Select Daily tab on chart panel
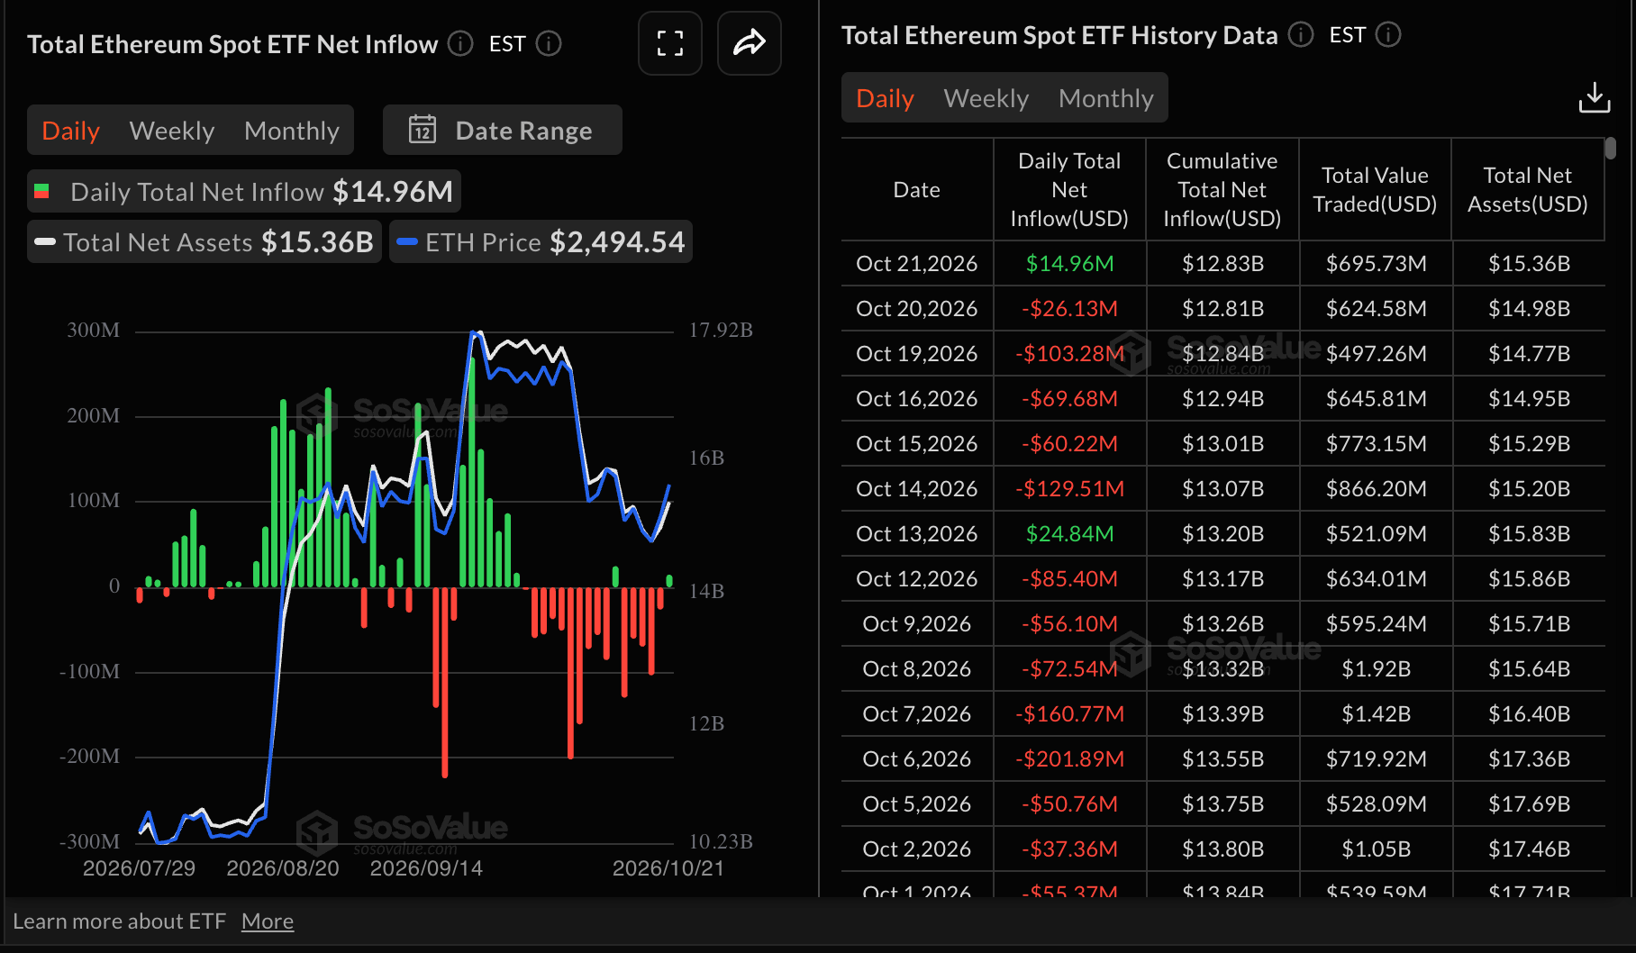Viewport: 1636px width, 953px height. click(71, 131)
